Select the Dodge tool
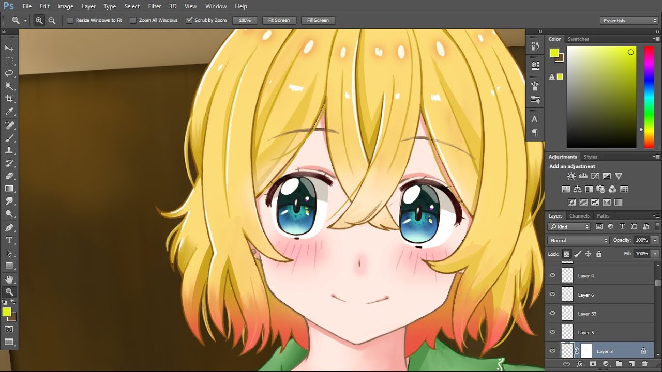Viewport: 662px width, 372px height. click(x=9, y=213)
